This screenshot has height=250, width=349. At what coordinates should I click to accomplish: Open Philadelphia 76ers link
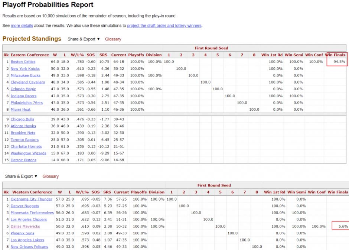(x=27, y=103)
